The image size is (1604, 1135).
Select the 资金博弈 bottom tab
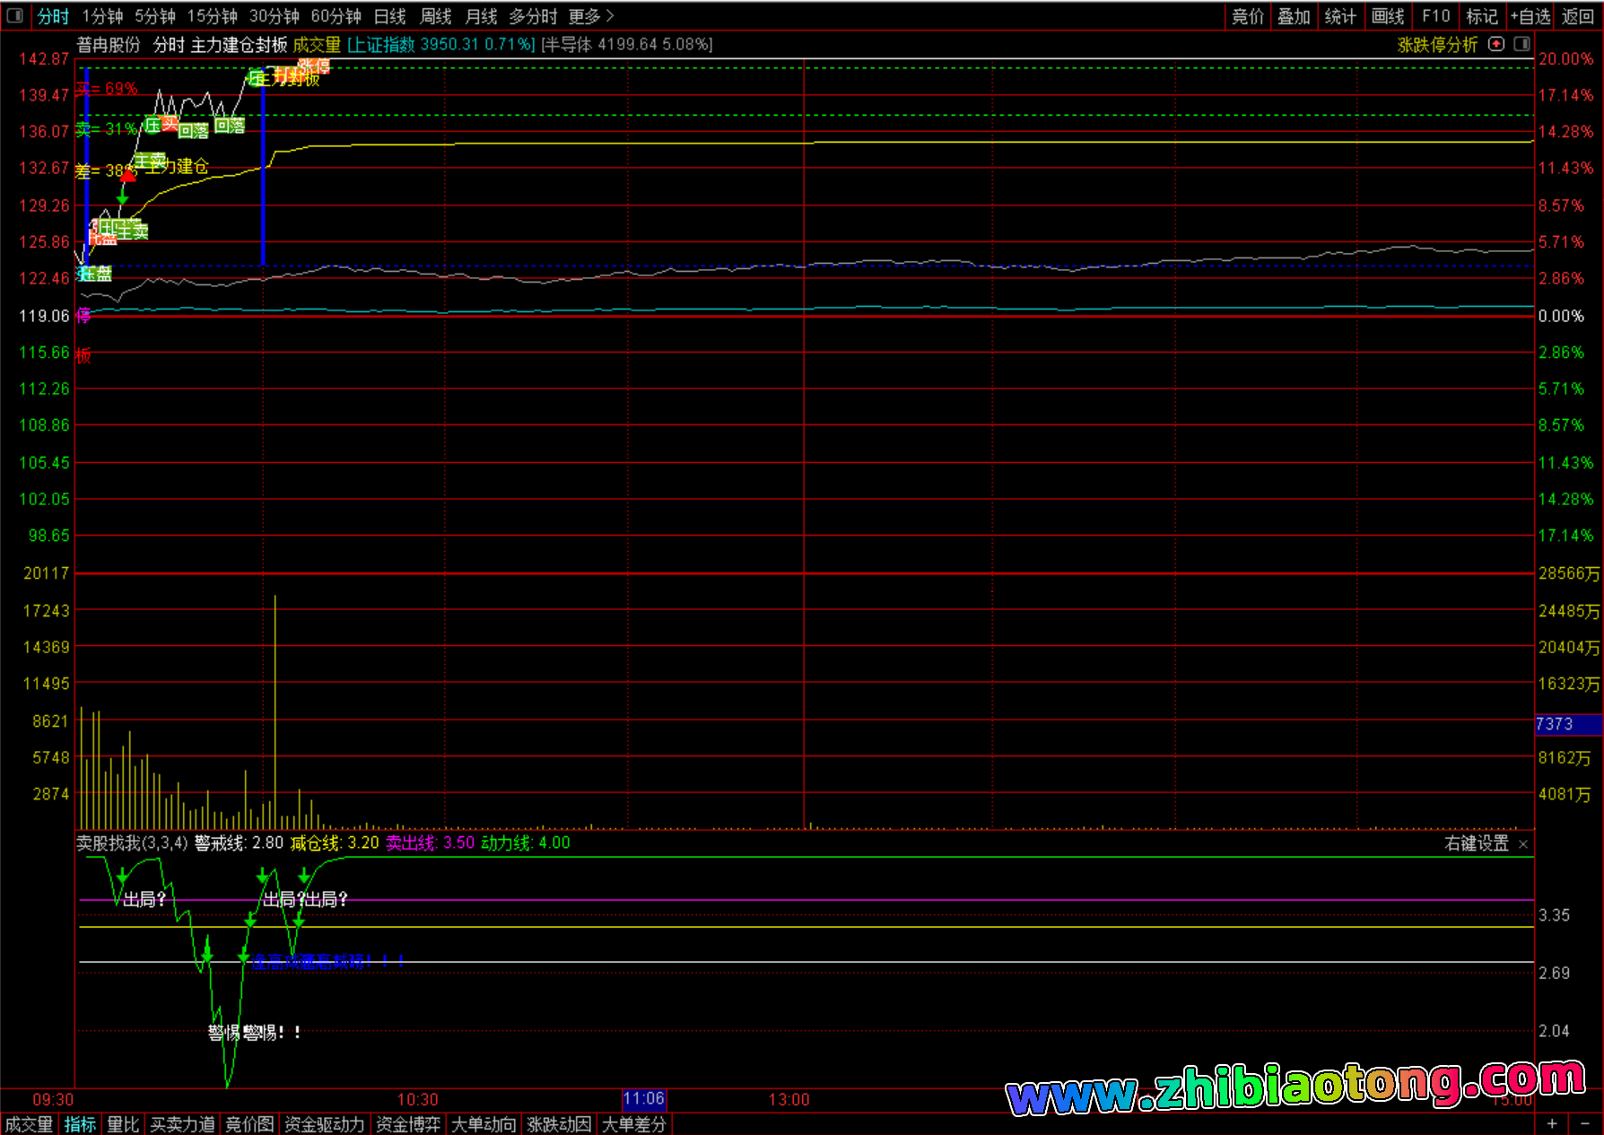click(408, 1124)
